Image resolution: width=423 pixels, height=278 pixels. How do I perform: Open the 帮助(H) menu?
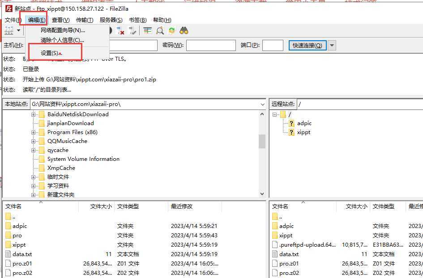(162, 20)
